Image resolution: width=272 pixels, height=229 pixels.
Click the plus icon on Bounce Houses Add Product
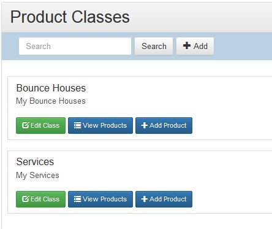click(144, 125)
